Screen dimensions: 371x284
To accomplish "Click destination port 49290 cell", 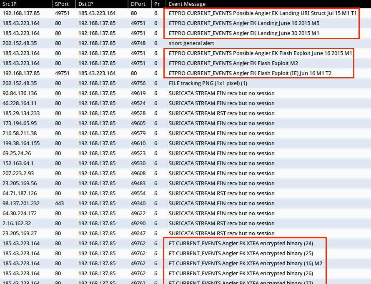I will pyautogui.click(x=138, y=224).
